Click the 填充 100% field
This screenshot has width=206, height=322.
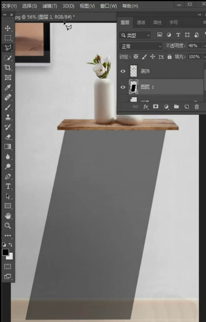(195, 57)
